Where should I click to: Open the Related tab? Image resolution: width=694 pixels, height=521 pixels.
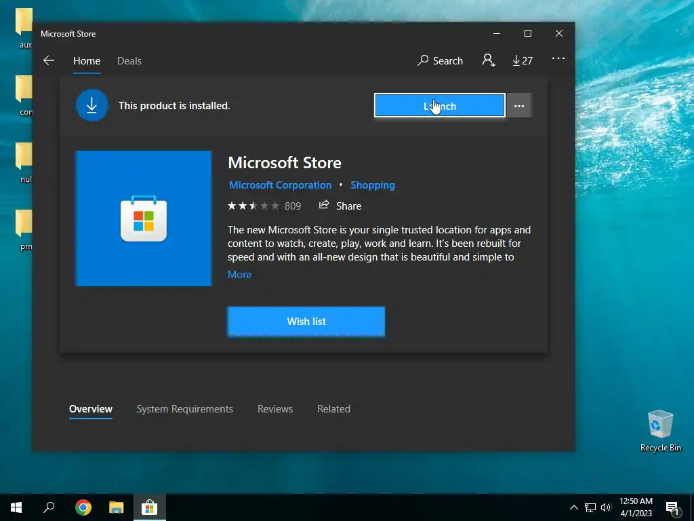point(333,409)
